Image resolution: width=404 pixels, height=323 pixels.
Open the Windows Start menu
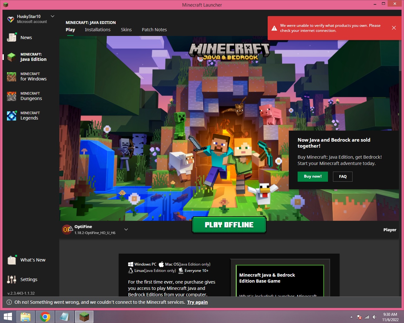click(x=8, y=317)
